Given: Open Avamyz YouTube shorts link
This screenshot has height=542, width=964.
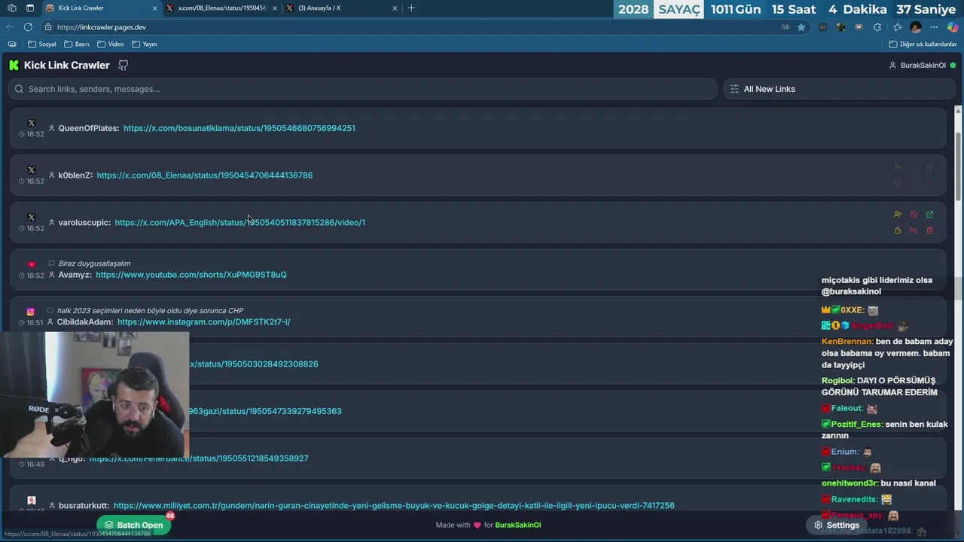Looking at the screenshot, I should coord(191,275).
